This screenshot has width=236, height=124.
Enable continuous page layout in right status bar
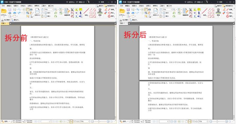[190, 121]
